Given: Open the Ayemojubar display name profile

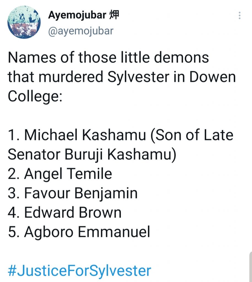Looking at the screenshot, I should click(77, 16).
